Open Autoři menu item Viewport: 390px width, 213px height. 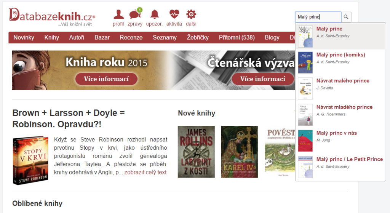tap(77, 38)
